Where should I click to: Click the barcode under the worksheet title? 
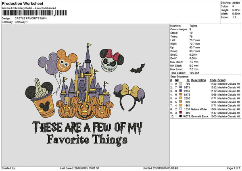coord(35,13)
